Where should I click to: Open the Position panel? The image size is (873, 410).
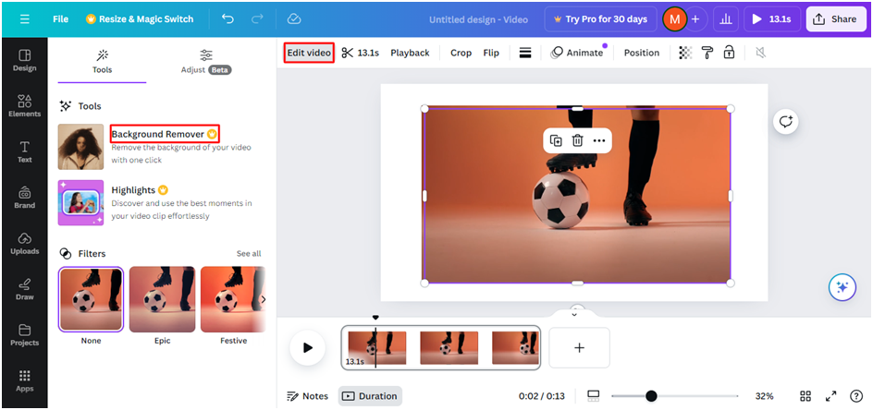click(642, 53)
